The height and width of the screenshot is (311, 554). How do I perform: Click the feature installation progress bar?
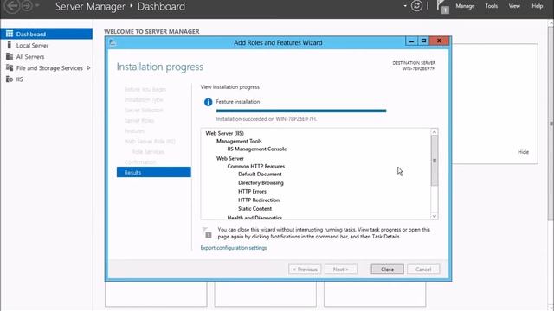click(x=301, y=111)
